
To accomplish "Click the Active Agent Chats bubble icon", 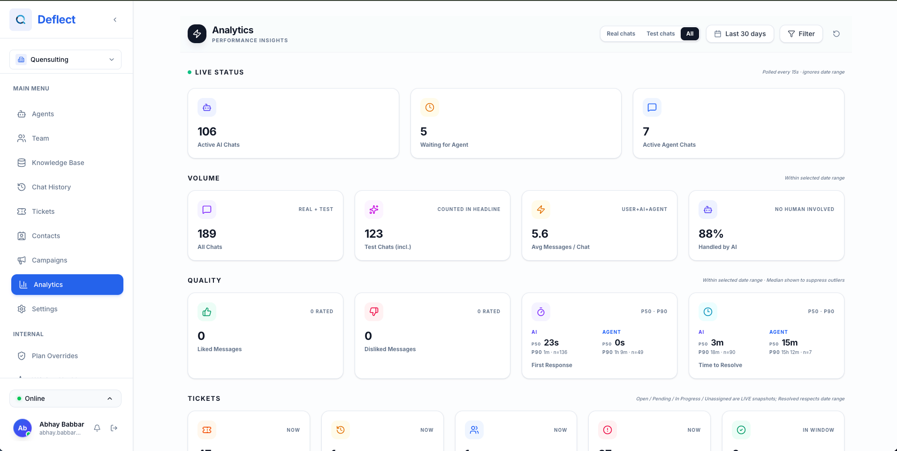I will tap(652, 107).
